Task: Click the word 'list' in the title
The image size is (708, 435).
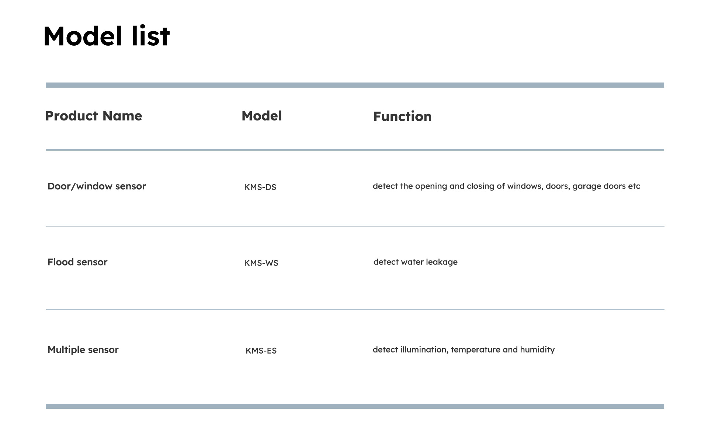Action: (x=150, y=36)
